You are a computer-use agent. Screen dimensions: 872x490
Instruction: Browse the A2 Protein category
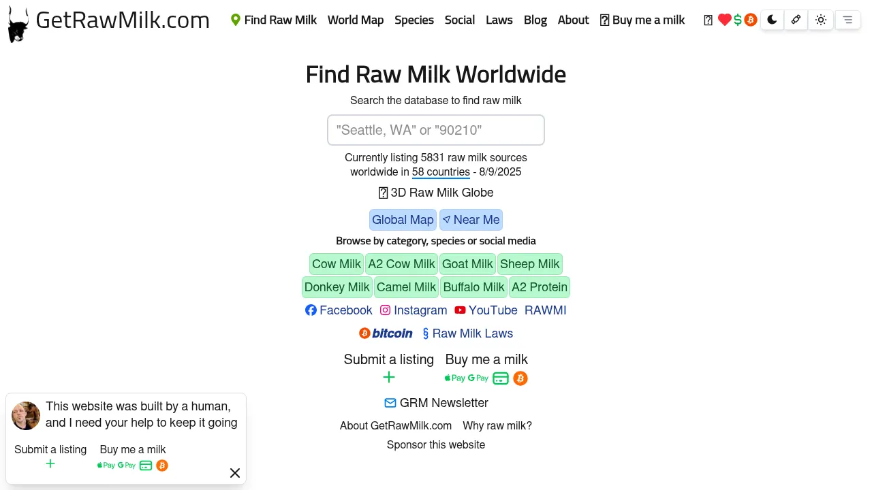click(x=540, y=287)
